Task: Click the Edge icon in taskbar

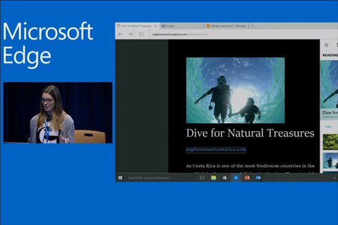Action: [236, 178]
